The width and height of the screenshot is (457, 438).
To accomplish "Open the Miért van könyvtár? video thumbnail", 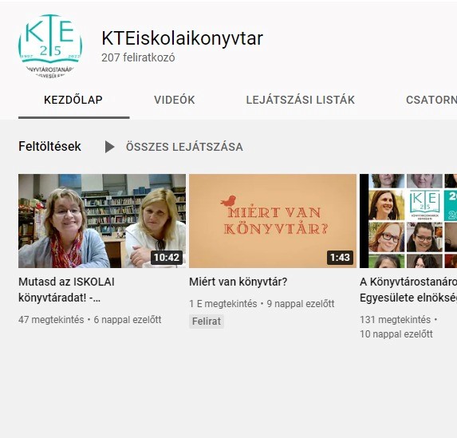I will [x=273, y=221].
